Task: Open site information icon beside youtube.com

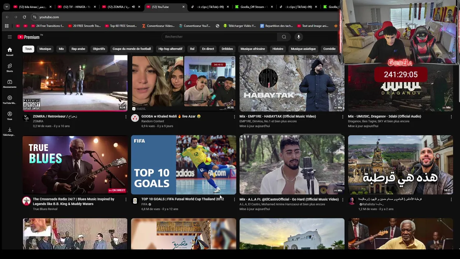Action: coord(34,17)
